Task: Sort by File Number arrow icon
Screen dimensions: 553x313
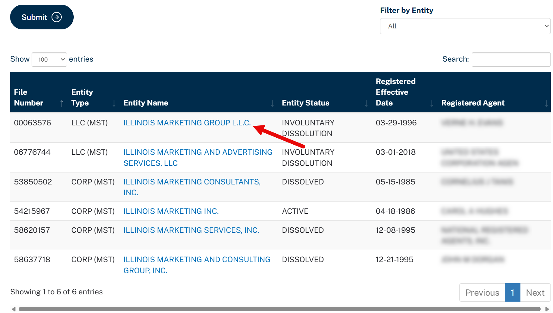Action: point(62,103)
